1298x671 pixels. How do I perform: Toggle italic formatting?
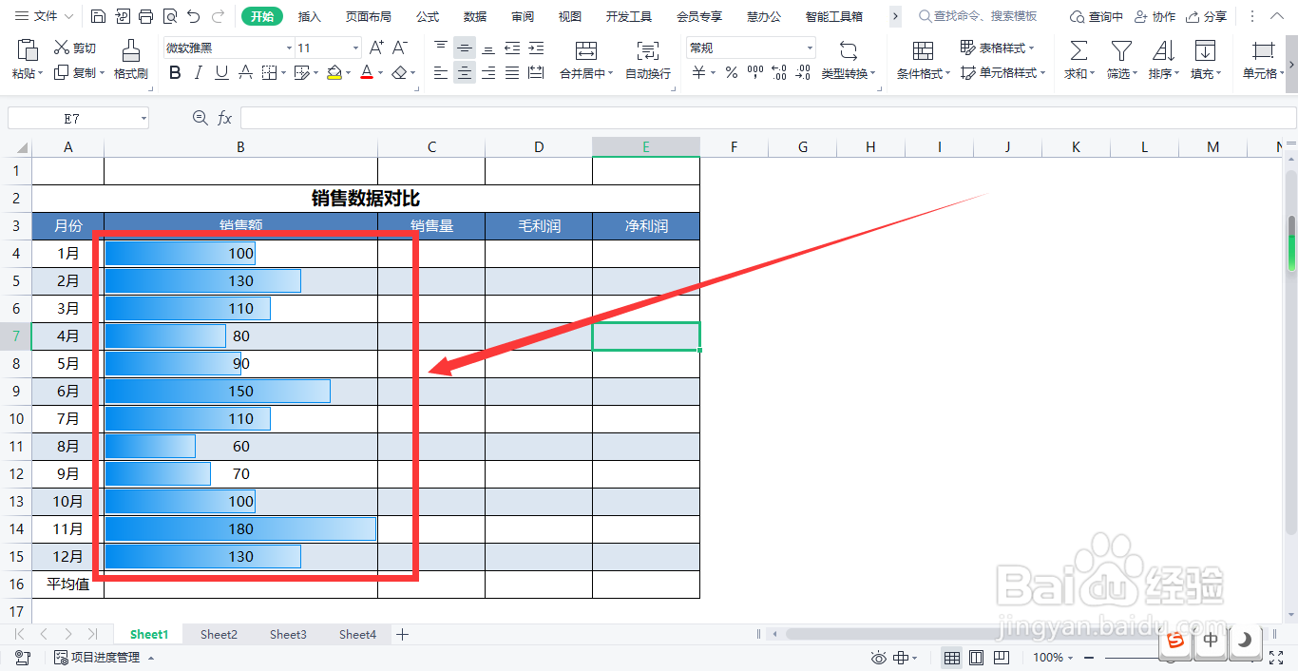coord(198,72)
